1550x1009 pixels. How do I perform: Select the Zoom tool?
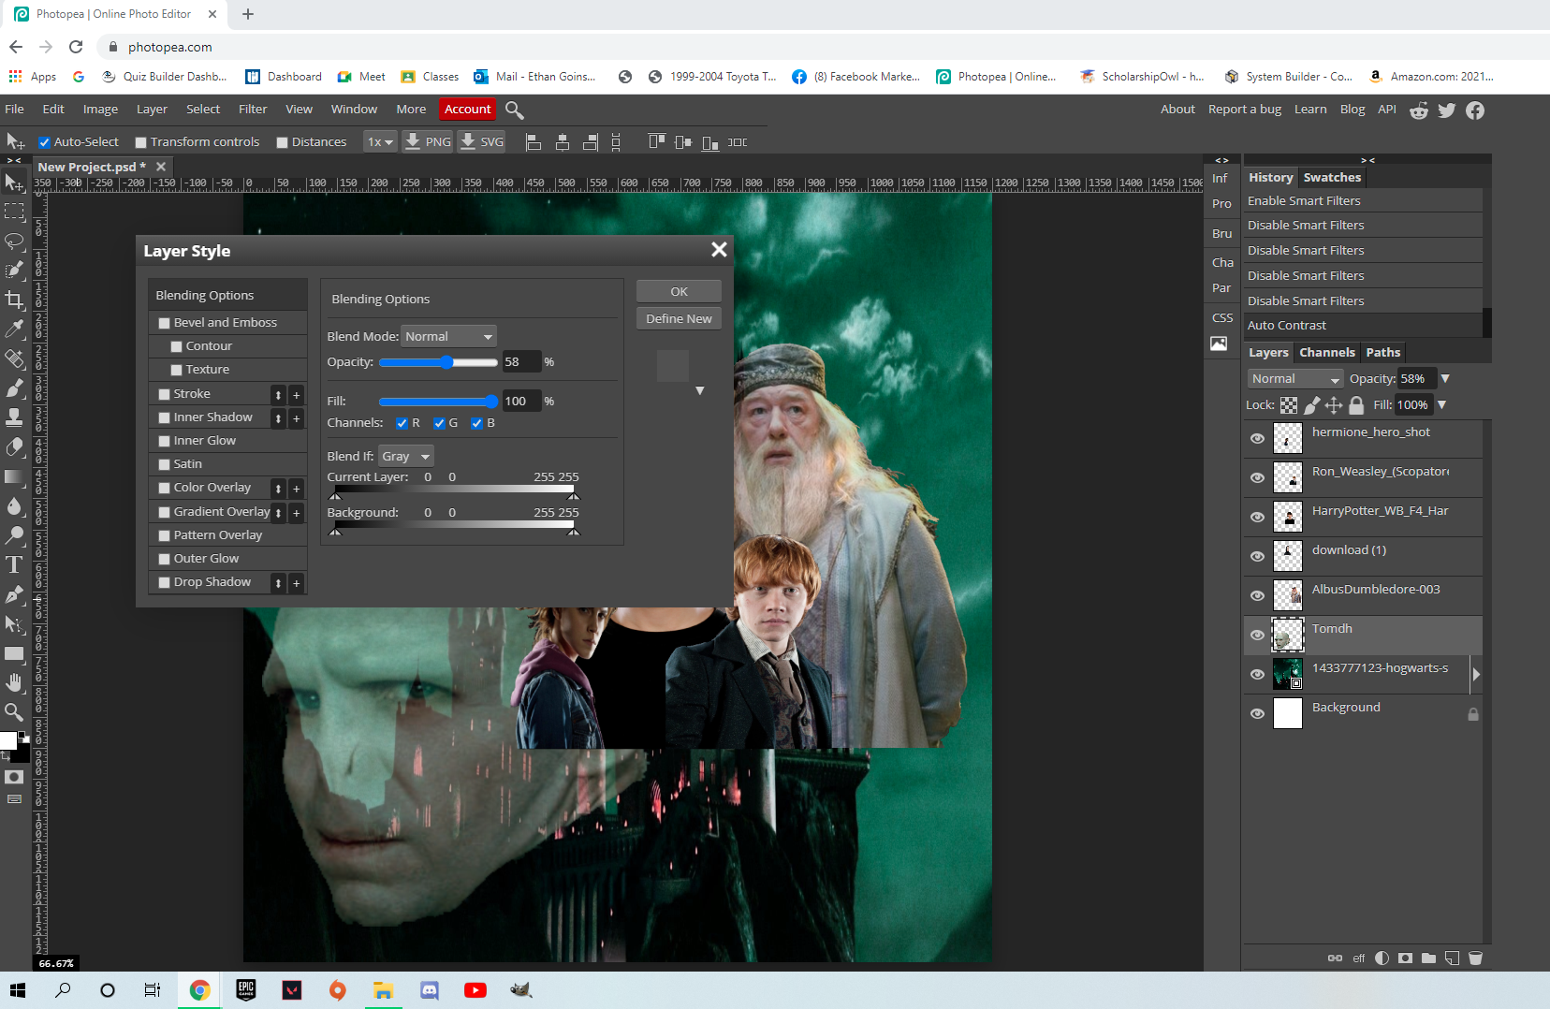[x=14, y=711]
